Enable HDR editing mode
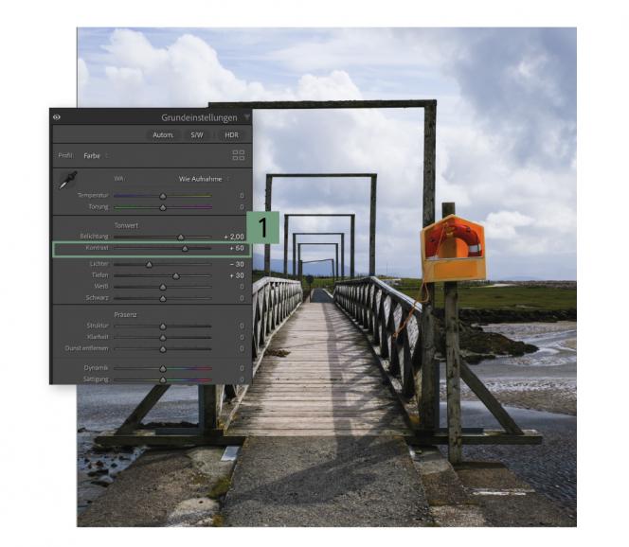629x547 pixels. (231, 135)
